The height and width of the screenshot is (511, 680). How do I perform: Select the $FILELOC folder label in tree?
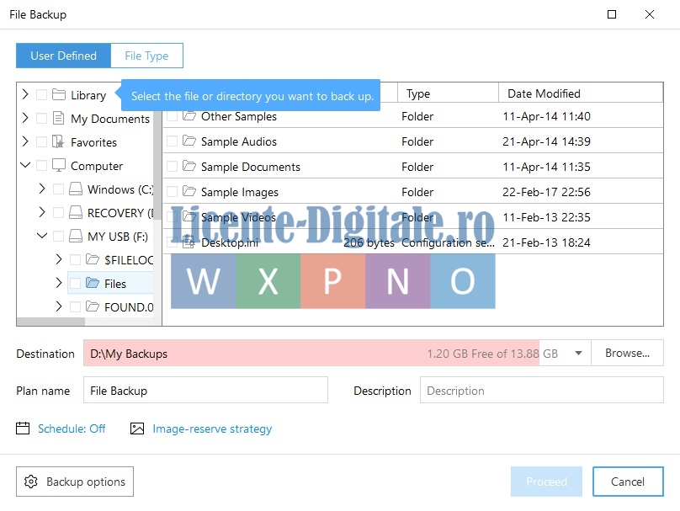point(129,260)
